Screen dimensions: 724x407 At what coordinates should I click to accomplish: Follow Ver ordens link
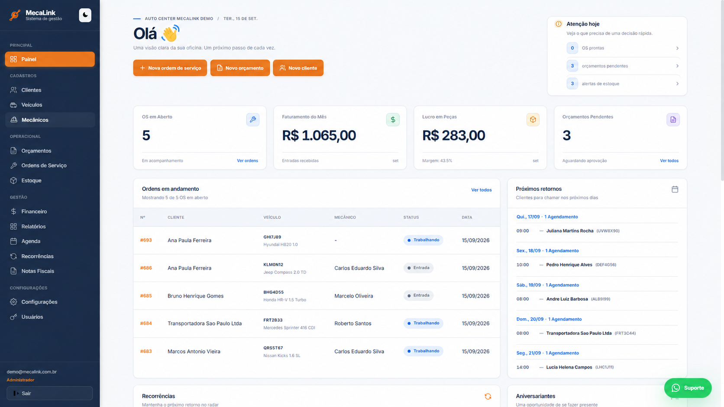pos(247,160)
